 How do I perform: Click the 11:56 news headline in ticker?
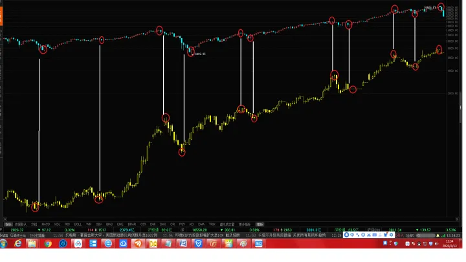click(x=111, y=235)
